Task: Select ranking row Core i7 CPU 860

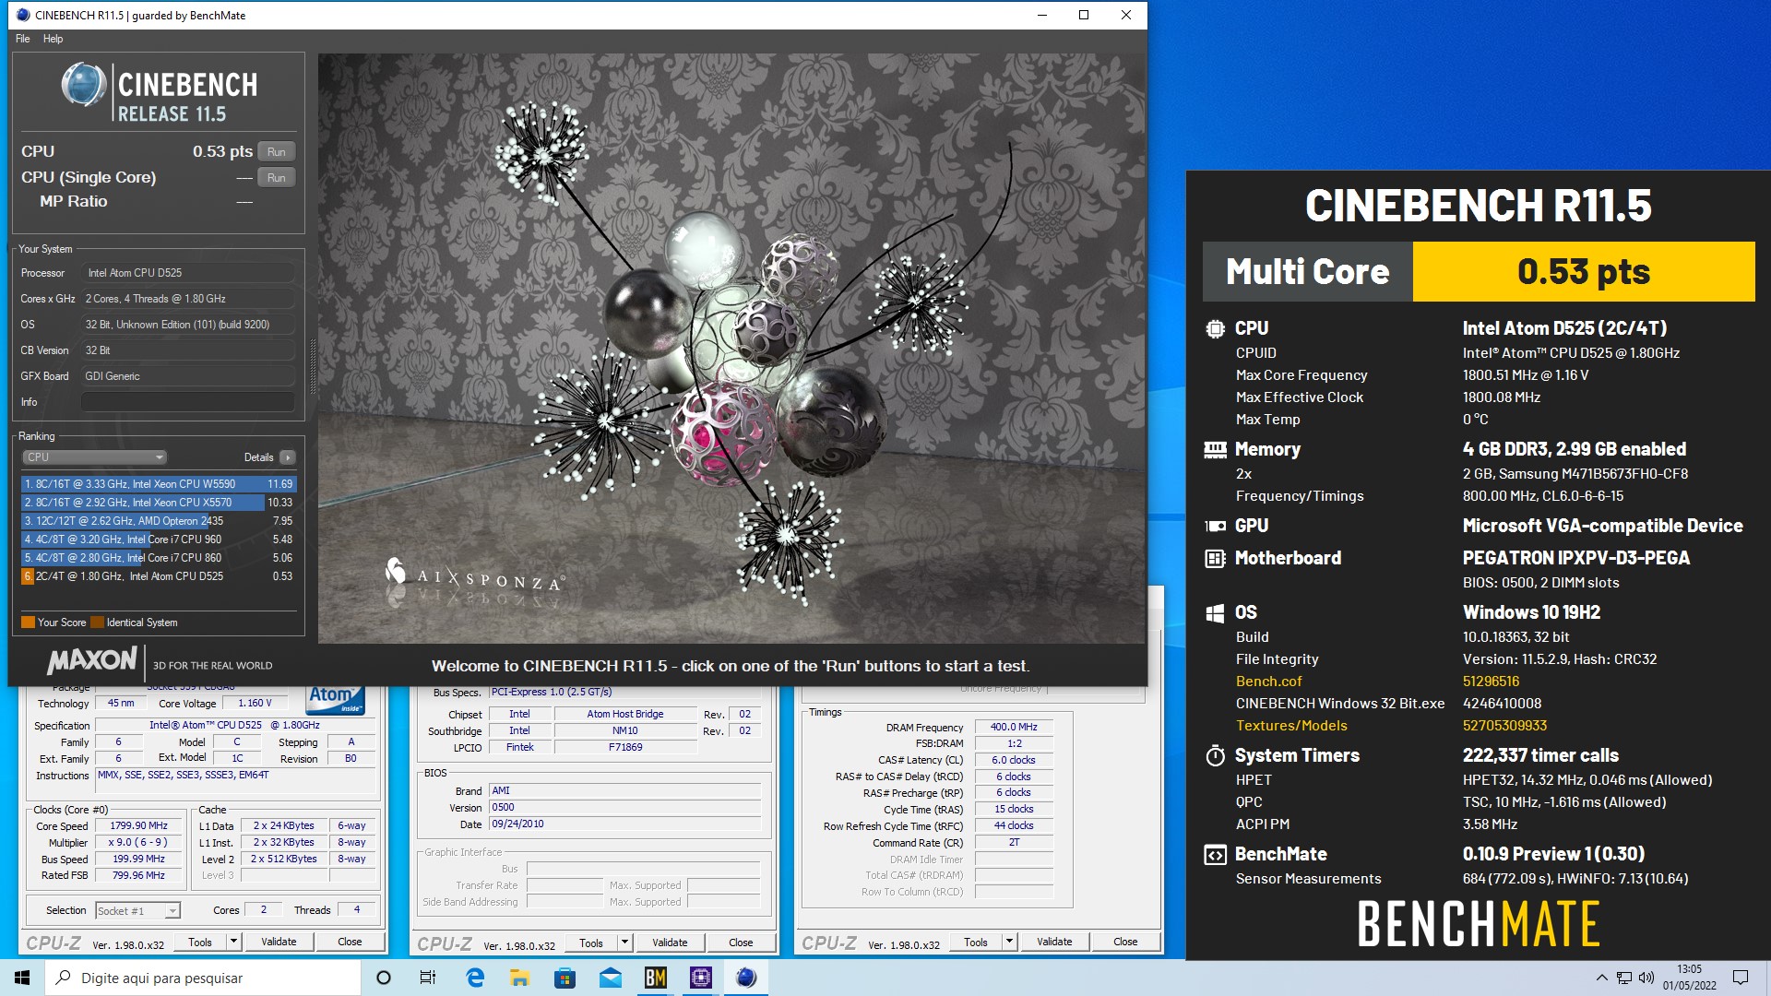Action: 159,558
